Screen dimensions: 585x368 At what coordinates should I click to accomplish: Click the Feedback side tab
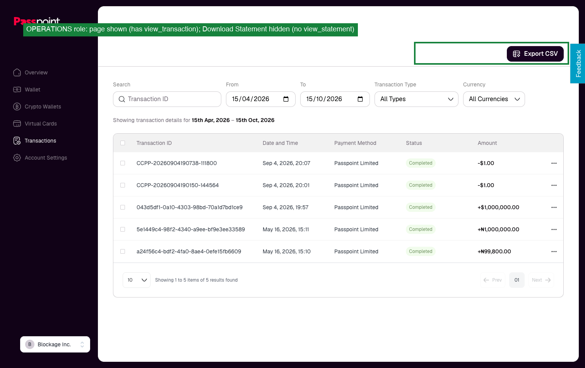tap(578, 64)
